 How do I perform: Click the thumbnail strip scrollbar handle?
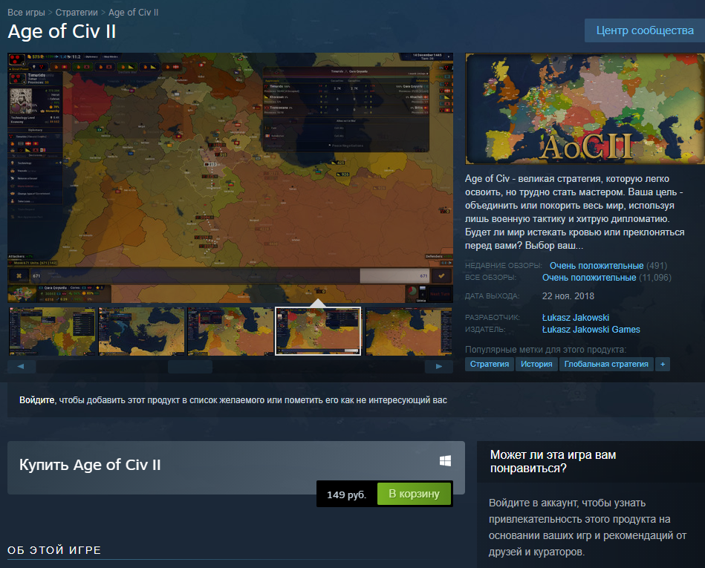coord(190,367)
